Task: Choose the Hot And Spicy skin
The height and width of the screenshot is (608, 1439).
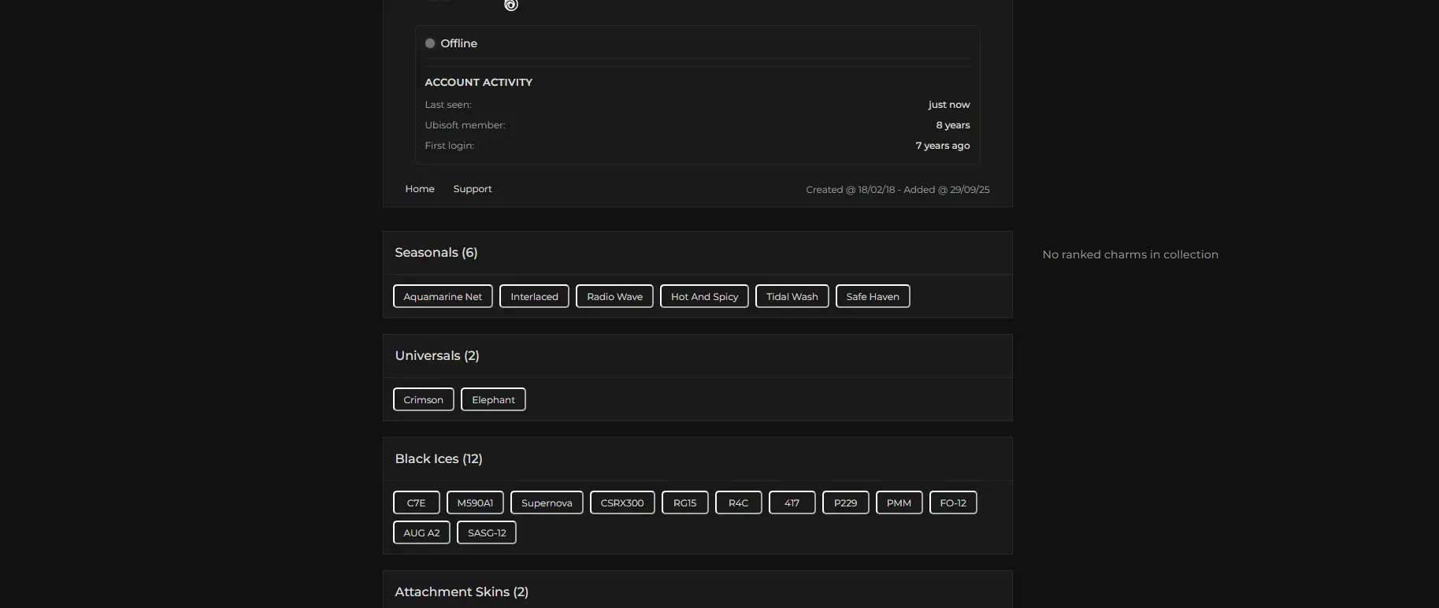Action: [704, 297]
